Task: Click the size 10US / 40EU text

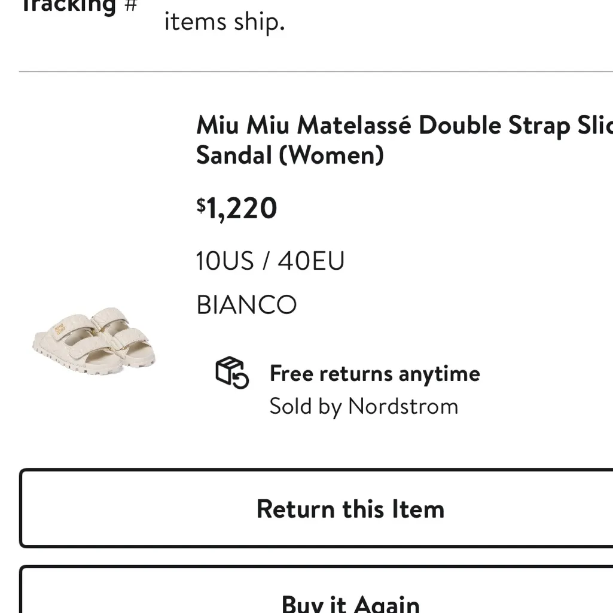Action: pos(270,260)
